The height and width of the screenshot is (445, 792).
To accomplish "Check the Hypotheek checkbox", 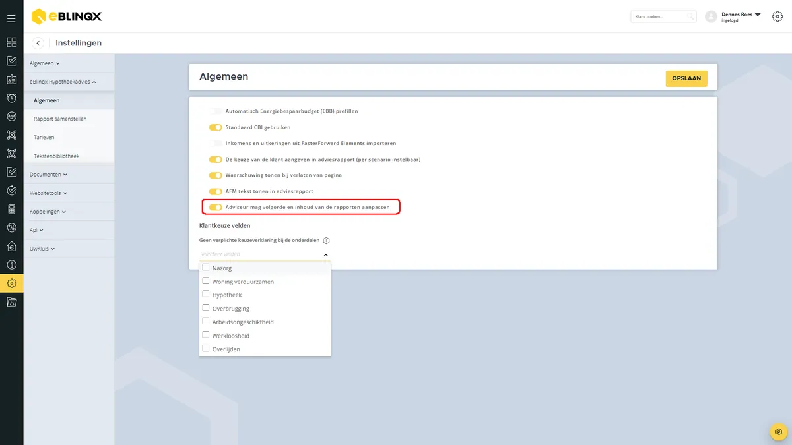I will click(206, 295).
